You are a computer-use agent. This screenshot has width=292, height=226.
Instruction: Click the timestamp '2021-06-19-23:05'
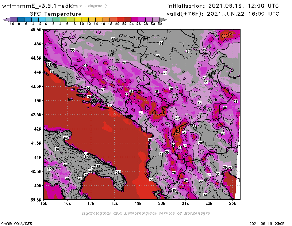point(267,224)
